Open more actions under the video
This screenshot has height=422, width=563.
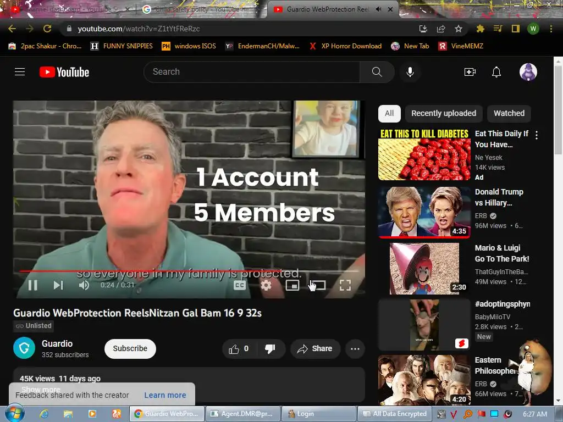pos(355,348)
